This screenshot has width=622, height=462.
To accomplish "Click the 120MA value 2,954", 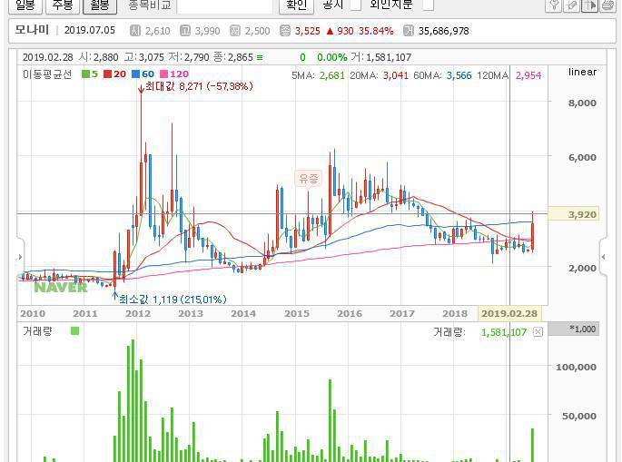I will (528, 75).
